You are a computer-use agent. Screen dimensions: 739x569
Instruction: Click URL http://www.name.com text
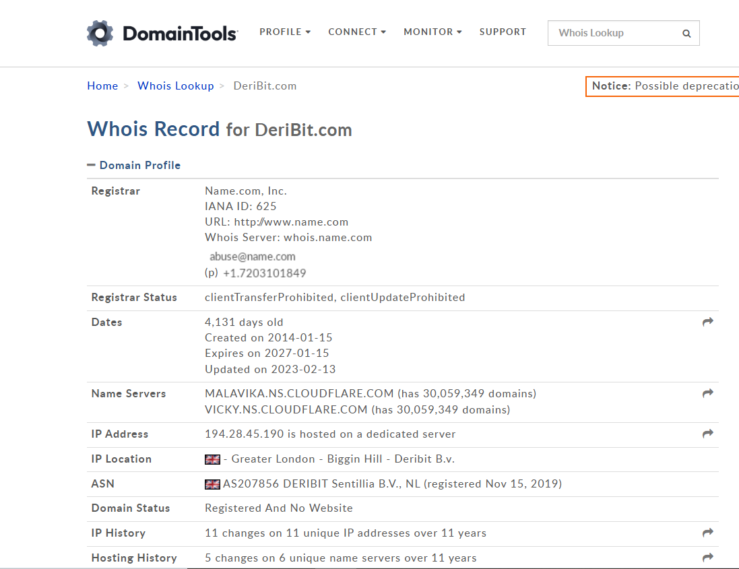(x=276, y=222)
